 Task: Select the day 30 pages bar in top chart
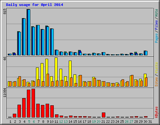(146, 53)
